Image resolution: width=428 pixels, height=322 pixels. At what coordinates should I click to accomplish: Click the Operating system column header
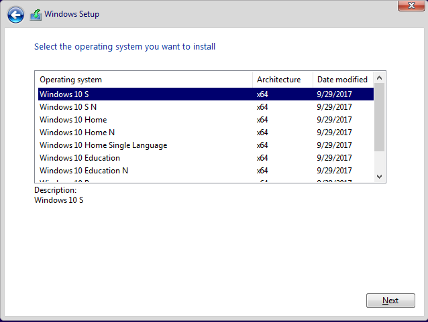144,80
